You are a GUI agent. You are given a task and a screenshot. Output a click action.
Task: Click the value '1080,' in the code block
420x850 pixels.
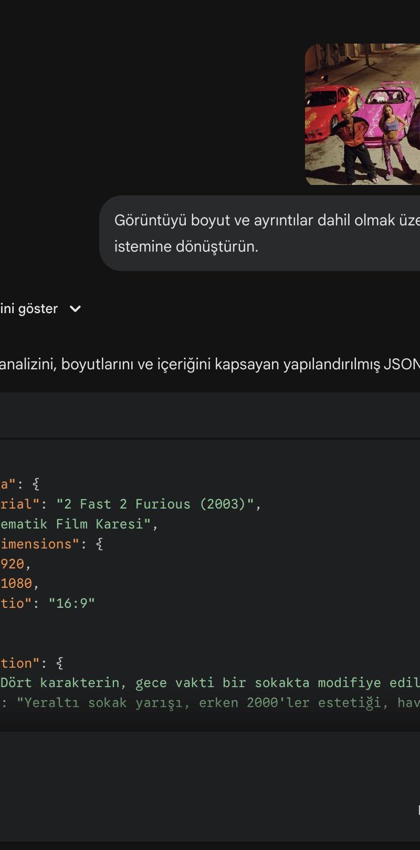tap(19, 584)
